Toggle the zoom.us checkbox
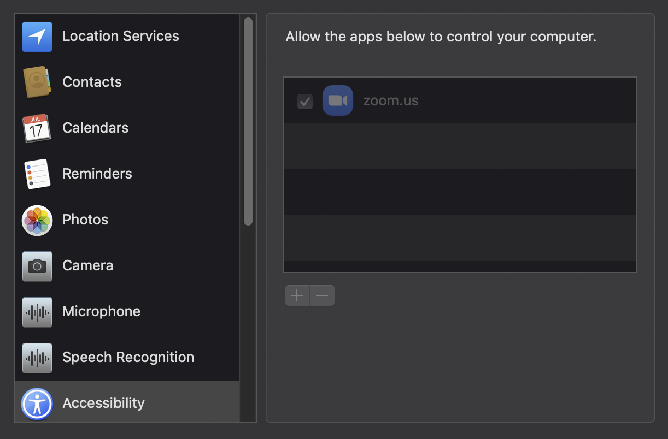This screenshot has width=668, height=439. [305, 101]
